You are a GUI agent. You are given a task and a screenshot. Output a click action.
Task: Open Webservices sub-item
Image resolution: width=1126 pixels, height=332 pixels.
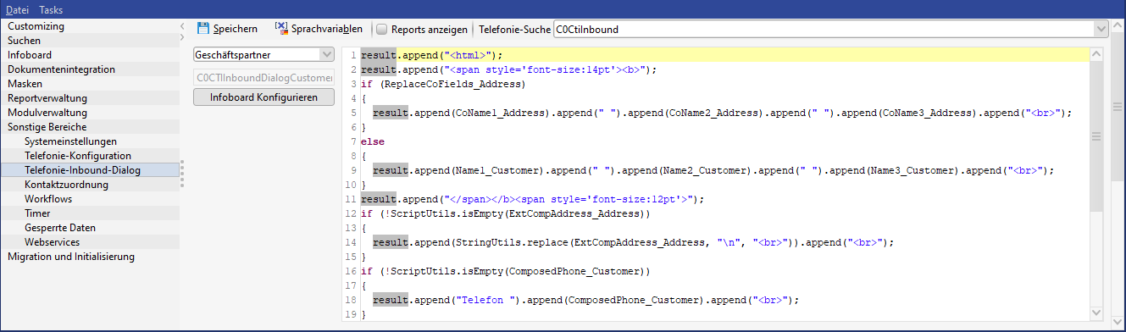53,242
